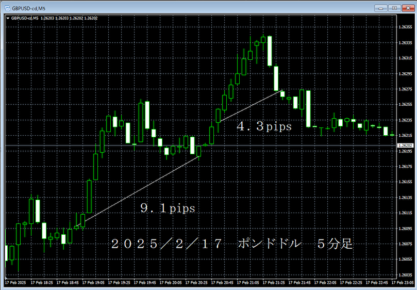
Task: Click time axis label 17 Feb 20:45
Action: pos(222,283)
